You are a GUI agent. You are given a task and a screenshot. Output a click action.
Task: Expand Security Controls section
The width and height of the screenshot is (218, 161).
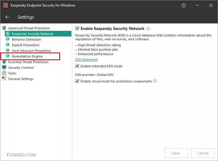[x=21, y=68]
